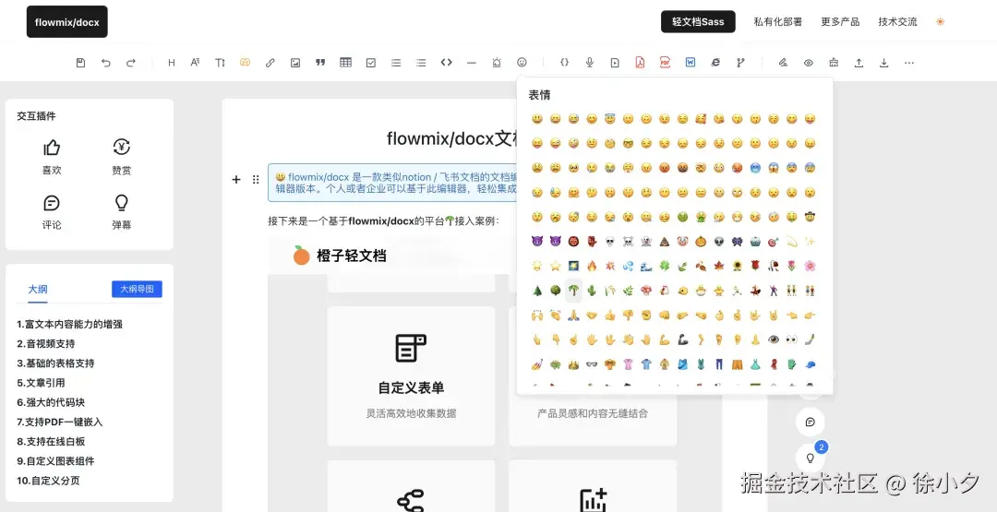The height and width of the screenshot is (512, 997).
Task: Undo the last edit
Action: pos(105,62)
